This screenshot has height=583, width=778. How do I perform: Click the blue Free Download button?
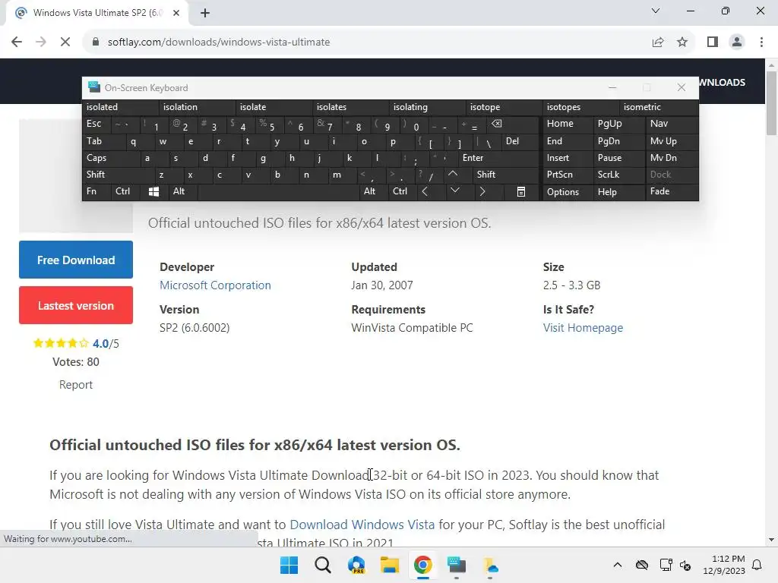[76, 260]
